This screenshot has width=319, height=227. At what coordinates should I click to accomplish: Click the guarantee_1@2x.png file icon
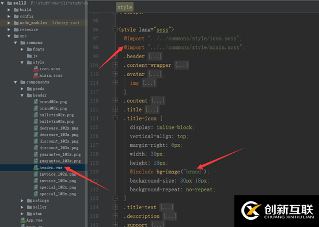click(36, 154)
